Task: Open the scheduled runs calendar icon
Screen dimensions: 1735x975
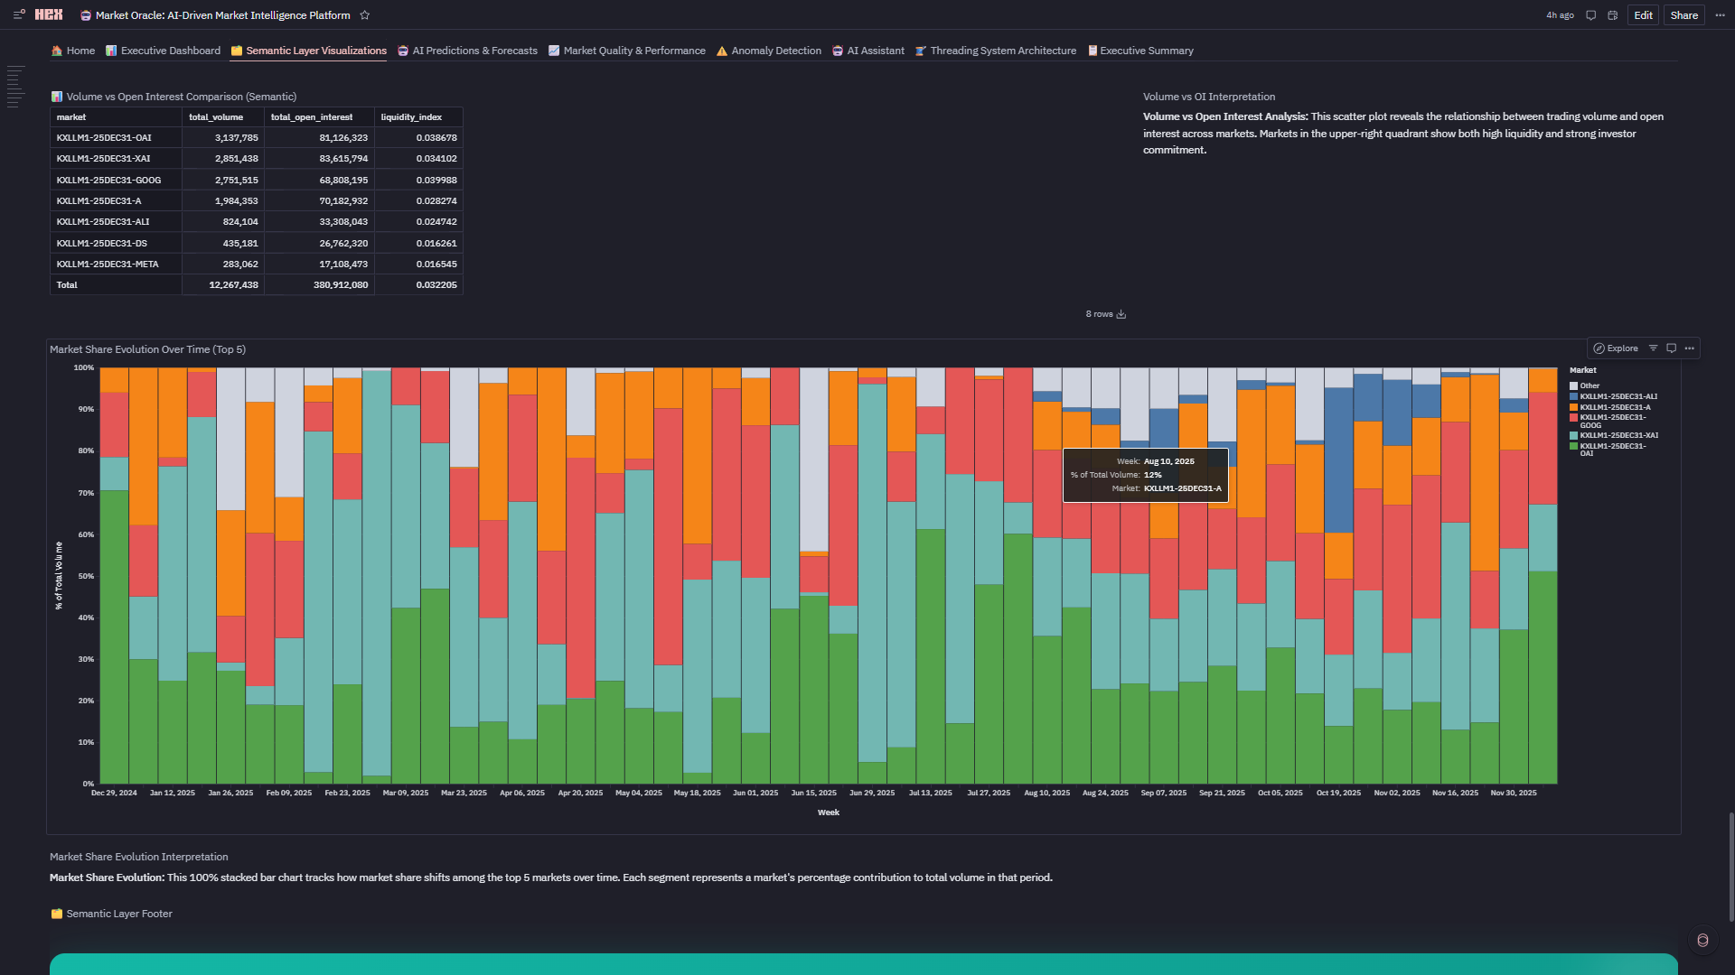Action: (x=1613, y=15)
